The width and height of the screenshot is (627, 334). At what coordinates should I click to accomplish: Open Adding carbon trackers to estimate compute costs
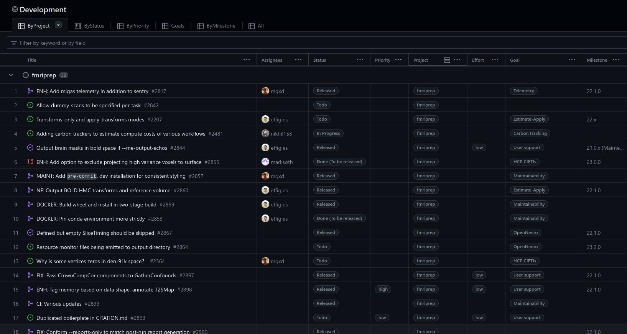click(x=121, y=134)
